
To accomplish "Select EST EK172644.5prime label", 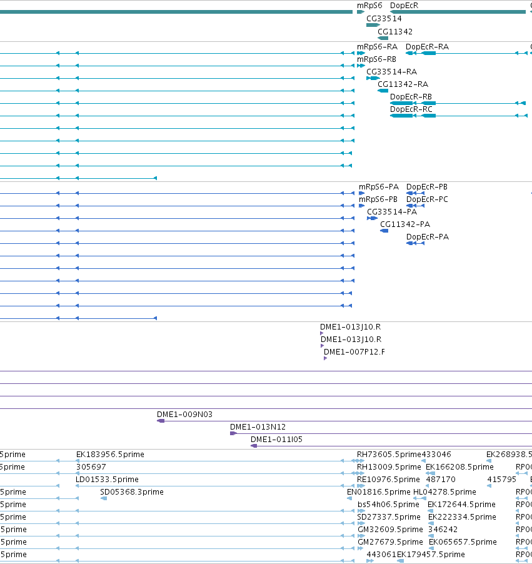I will [461, 505].
